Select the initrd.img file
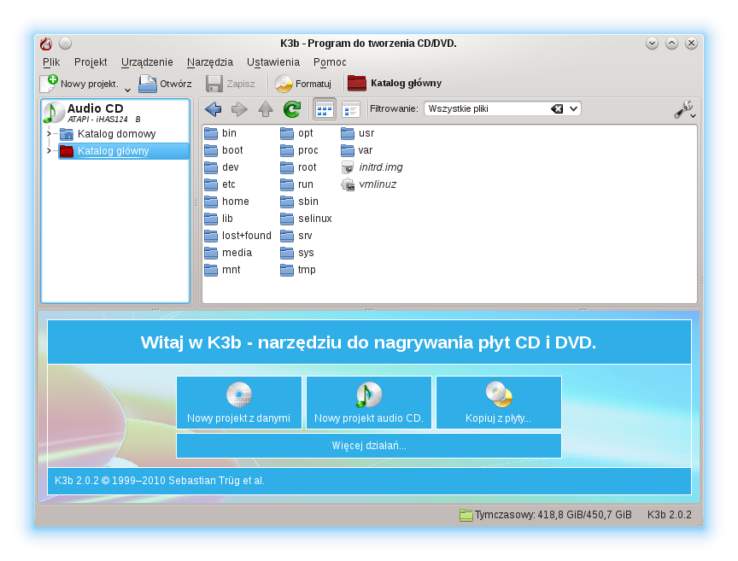 click(x=372, y=167)
